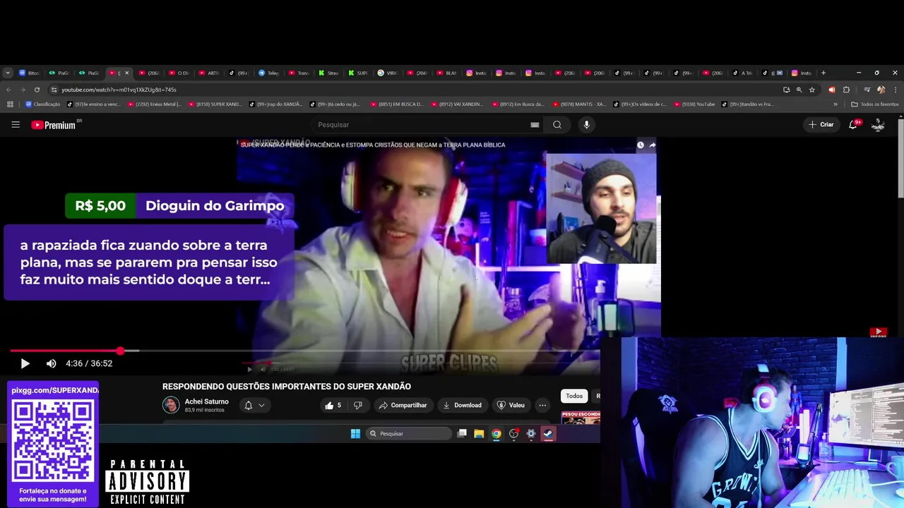Screen dimensions: 904x508
Task: Open the Chrome profile avatar
Action: pyautogui.click(x=881, y=90)
